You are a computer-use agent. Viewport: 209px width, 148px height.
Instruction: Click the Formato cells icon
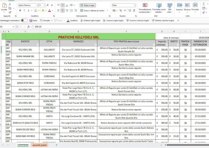pos(195,5)
